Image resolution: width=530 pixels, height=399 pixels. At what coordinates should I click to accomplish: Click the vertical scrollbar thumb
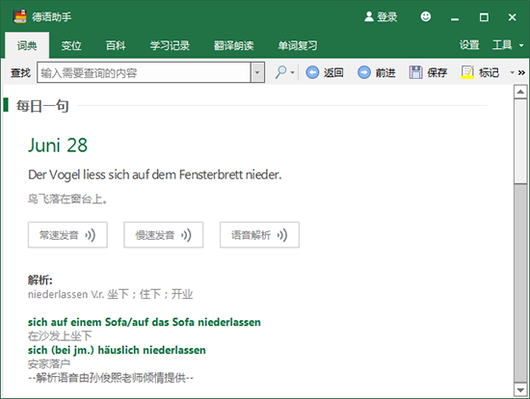coord(520,142)
